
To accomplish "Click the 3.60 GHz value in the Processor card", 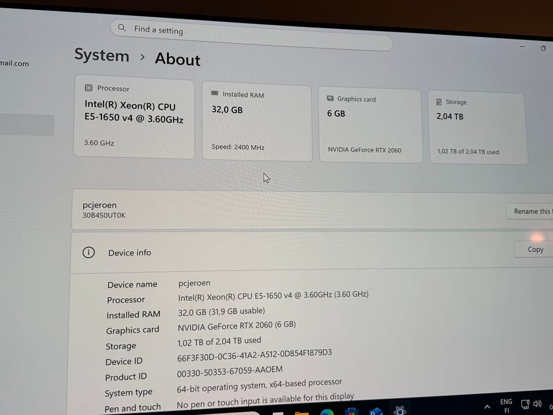I will pyautogui.click(x=99, y=143).
